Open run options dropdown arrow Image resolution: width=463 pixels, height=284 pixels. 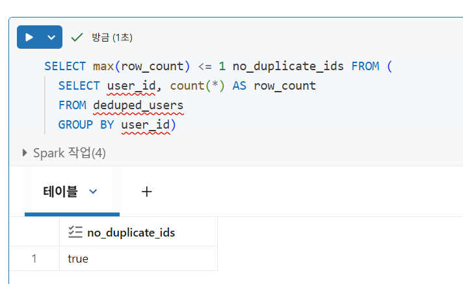pos(51,37)
